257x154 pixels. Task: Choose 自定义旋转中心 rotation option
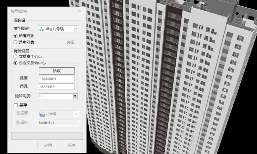[16, 63]
